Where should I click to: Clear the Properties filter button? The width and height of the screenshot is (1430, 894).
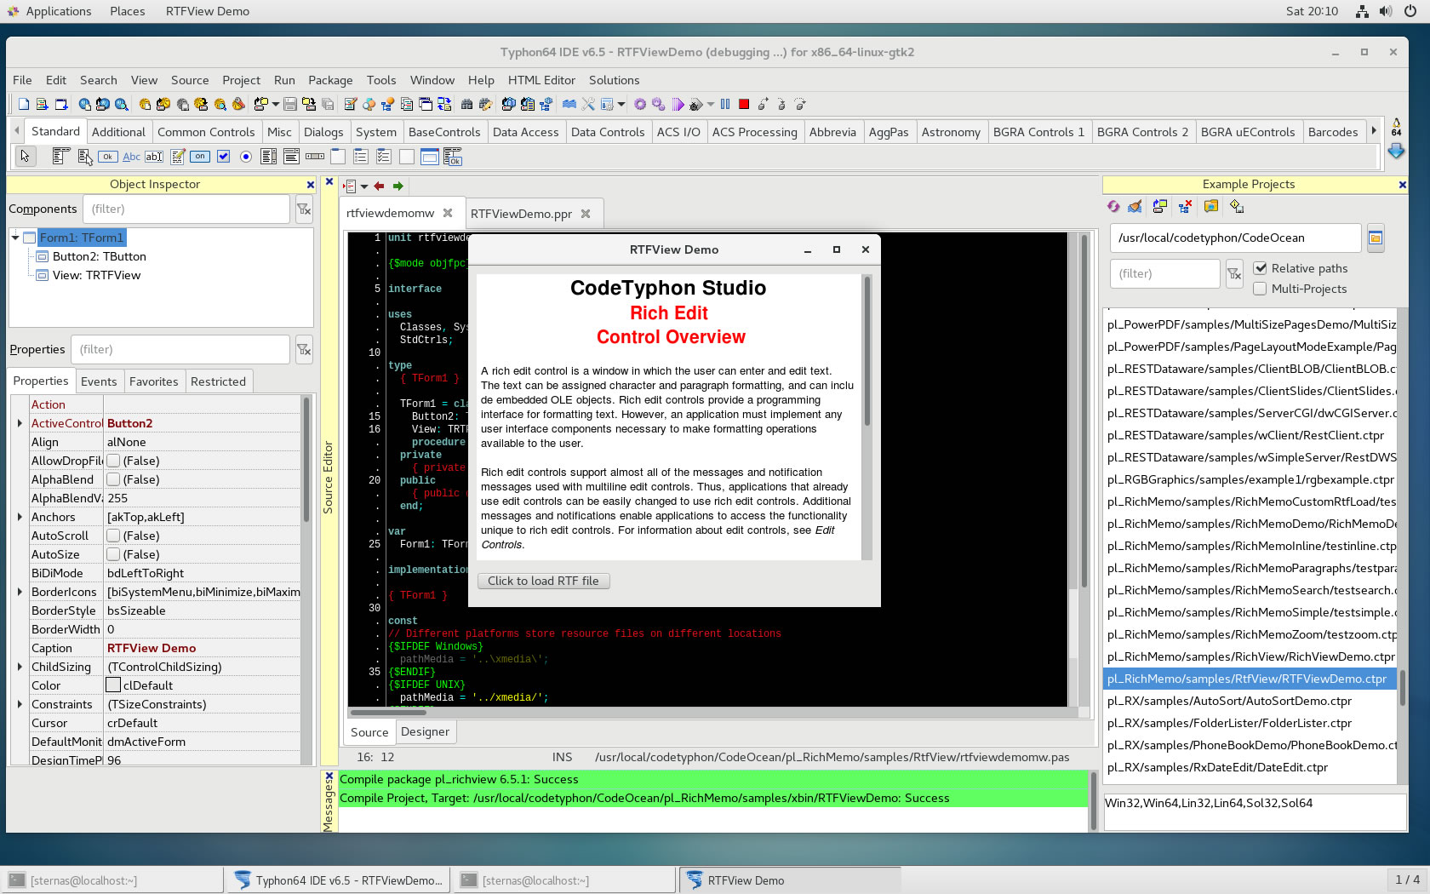pos(304,349)
